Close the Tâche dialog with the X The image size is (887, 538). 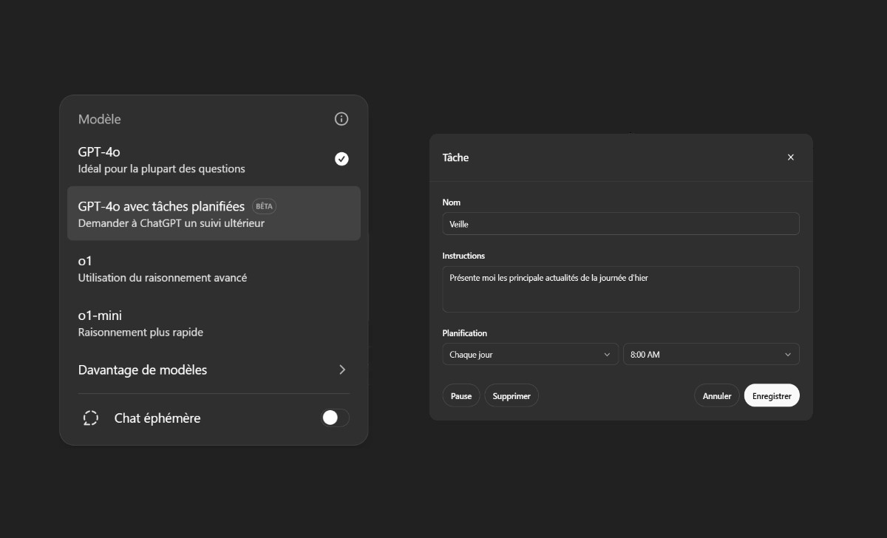[791, 157]
